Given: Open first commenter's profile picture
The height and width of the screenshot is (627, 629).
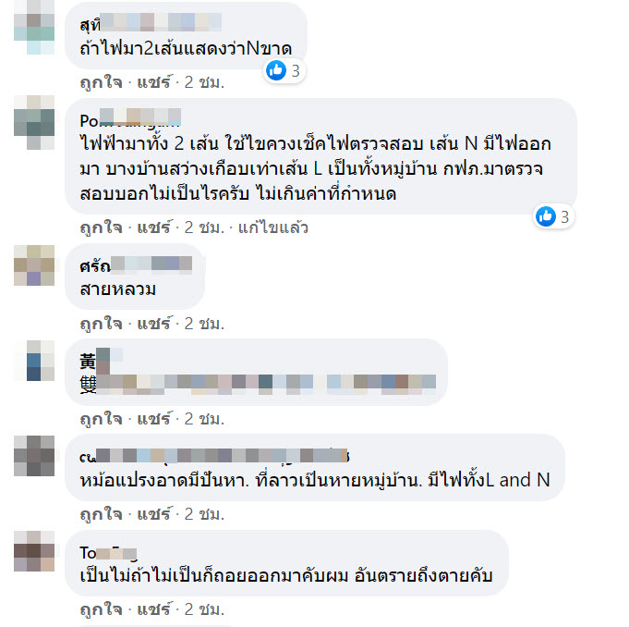Looking at the screenshot, I should click(x=34, y=28).
